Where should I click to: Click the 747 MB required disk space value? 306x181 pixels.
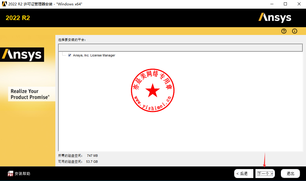[92, 156]
